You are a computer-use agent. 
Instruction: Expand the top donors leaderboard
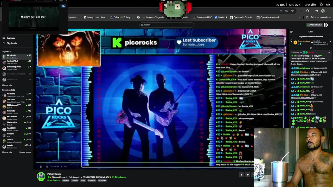coord(311,48)
